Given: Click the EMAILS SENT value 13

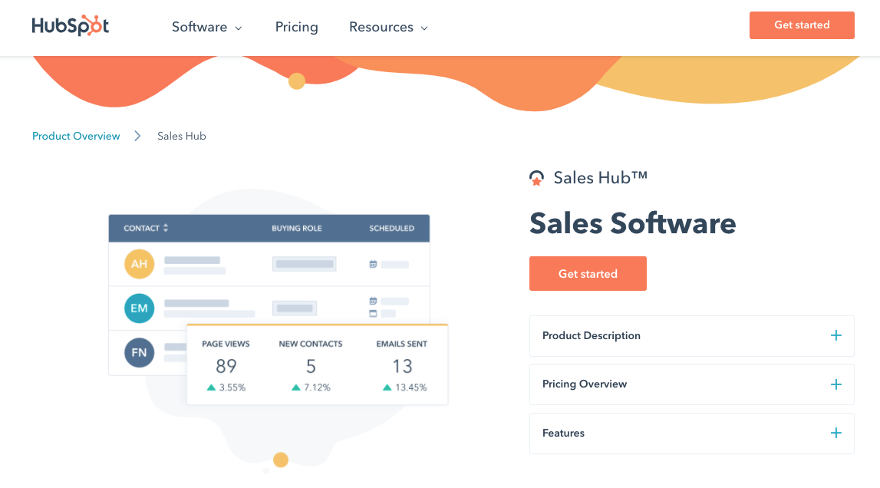Looking at the screenshot, I should point(402,366).
